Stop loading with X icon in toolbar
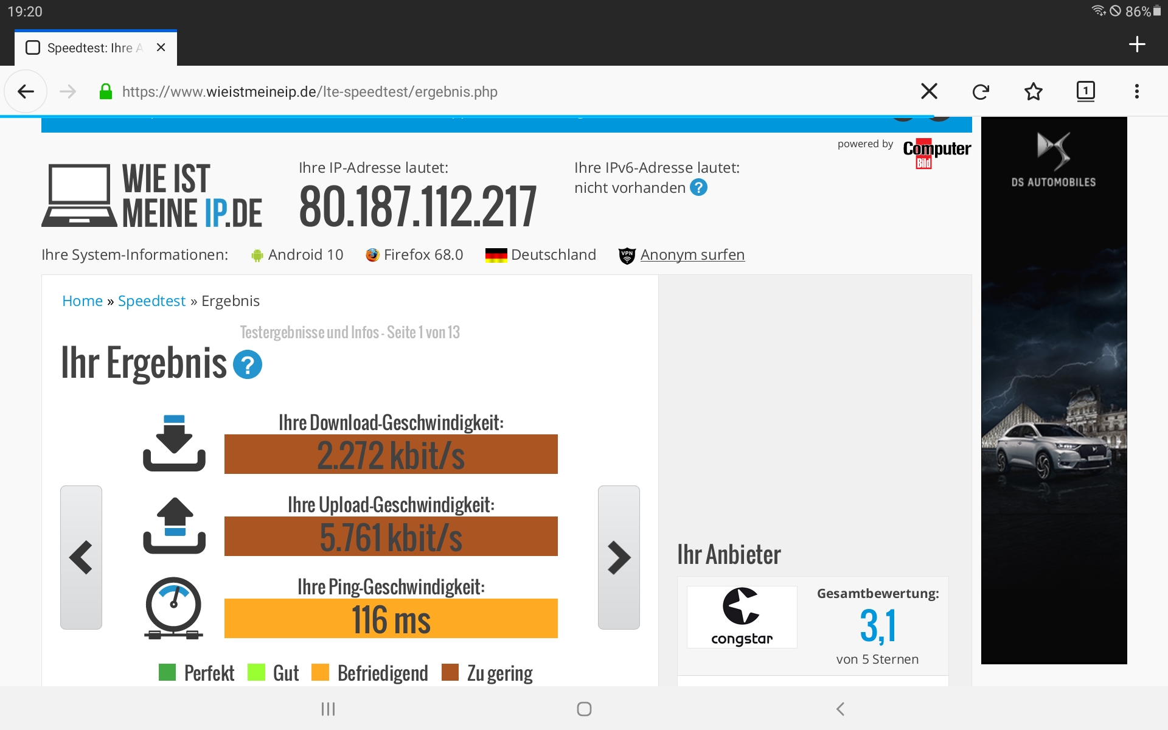The height and width of the screenshot is (730, 1168). point(929,92)
